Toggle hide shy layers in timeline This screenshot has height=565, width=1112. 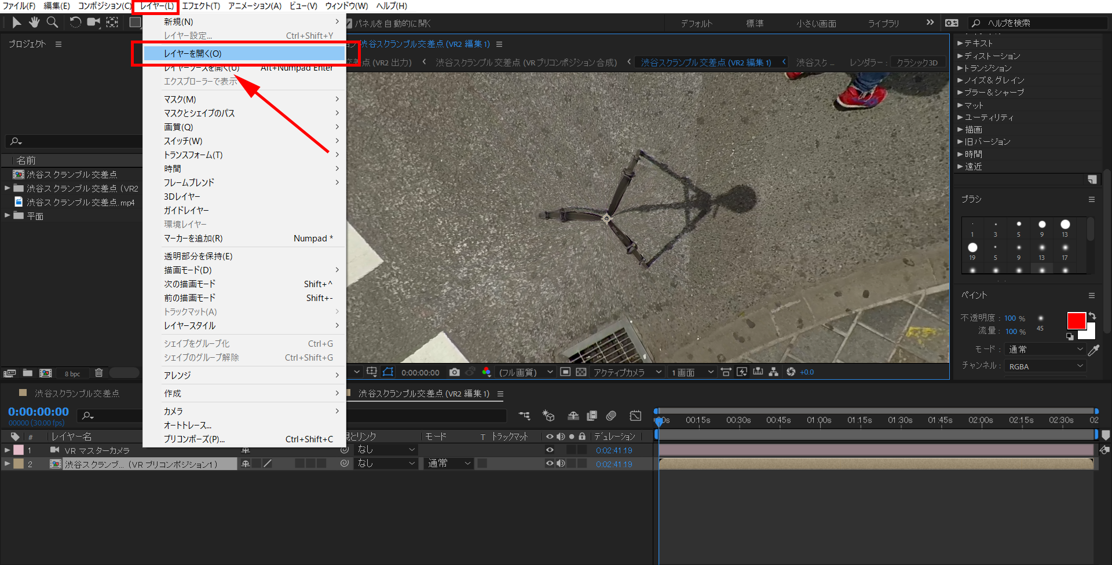(x=573, y=416)
